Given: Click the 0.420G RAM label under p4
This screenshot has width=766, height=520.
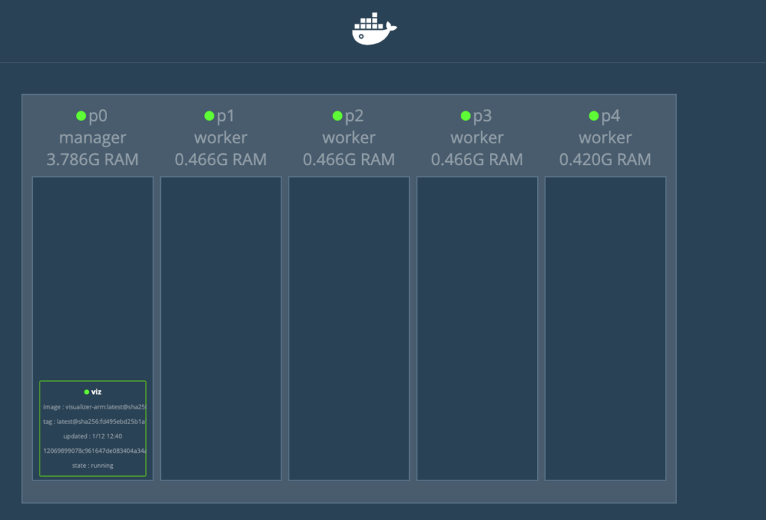Looking at the screenshot, I should tap(605, 159).
